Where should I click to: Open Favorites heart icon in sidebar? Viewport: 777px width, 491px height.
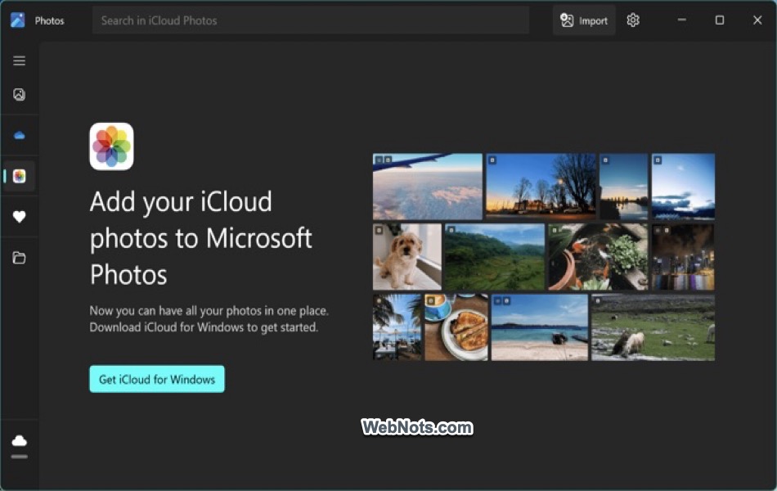[20, 217]
